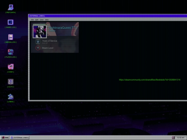Select EXTERNAL LINKS taskbar button
This screenshot has width=187, height=140.
click(x=20, y=138)
